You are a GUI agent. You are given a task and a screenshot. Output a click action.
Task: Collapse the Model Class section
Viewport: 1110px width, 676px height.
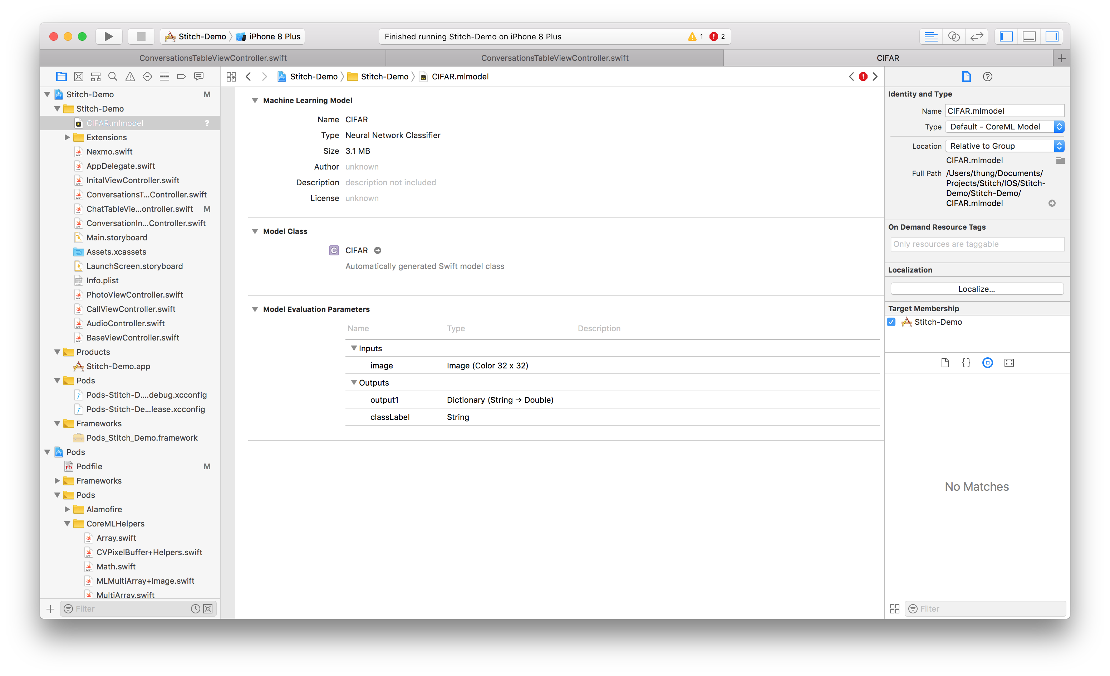tap(255, 231)
